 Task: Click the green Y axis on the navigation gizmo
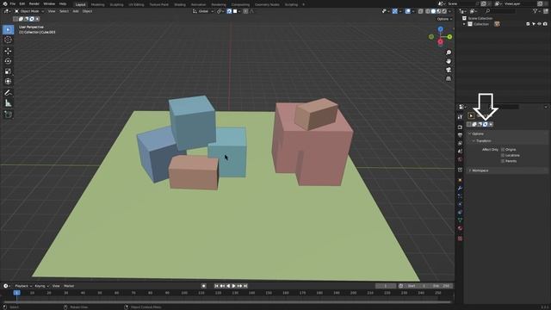click(x=449, y=36)
